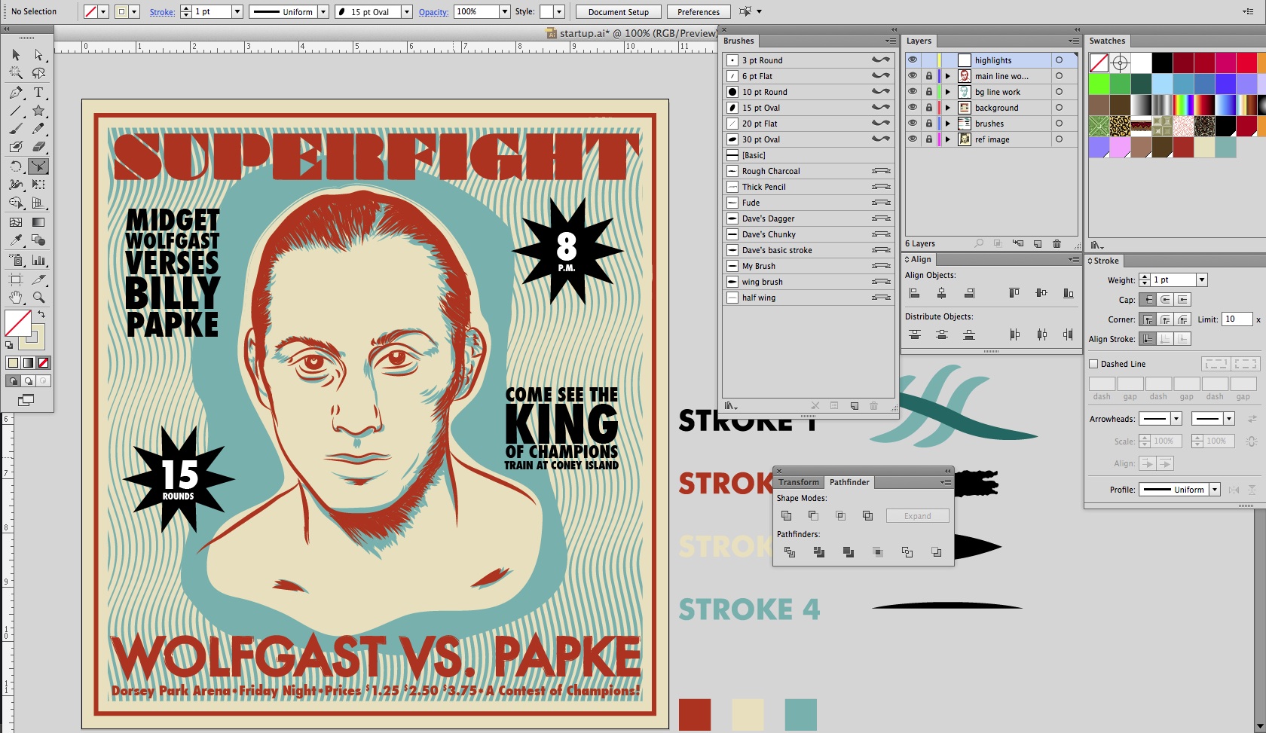Image resolution: width=1266 pixels, height=733 pixels.
Task: Enable the Dashed Line checkbox
Action: (x=1093, y=364)
